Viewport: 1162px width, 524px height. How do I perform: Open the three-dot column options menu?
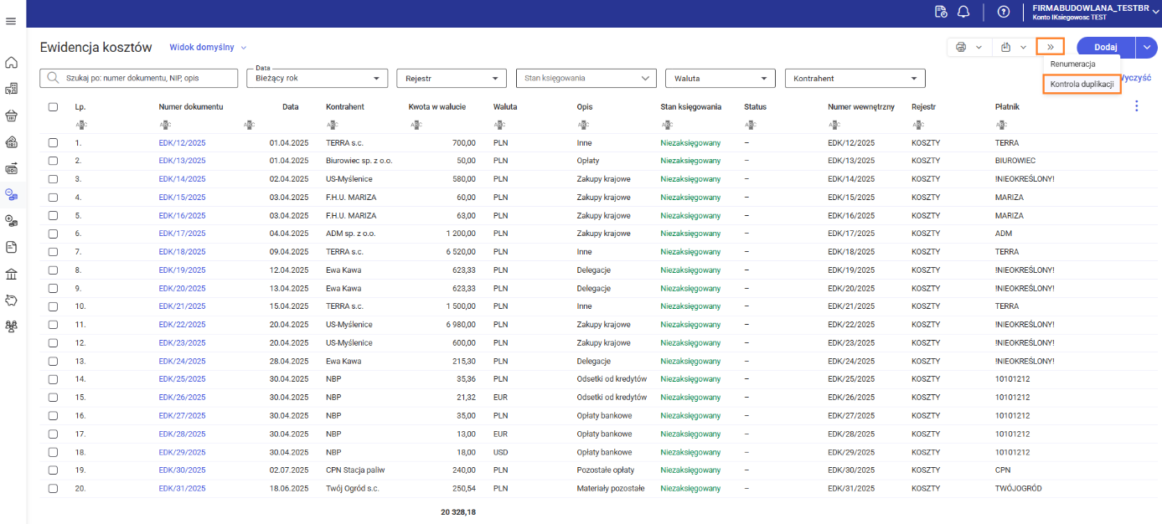[x=1137, y=106]
